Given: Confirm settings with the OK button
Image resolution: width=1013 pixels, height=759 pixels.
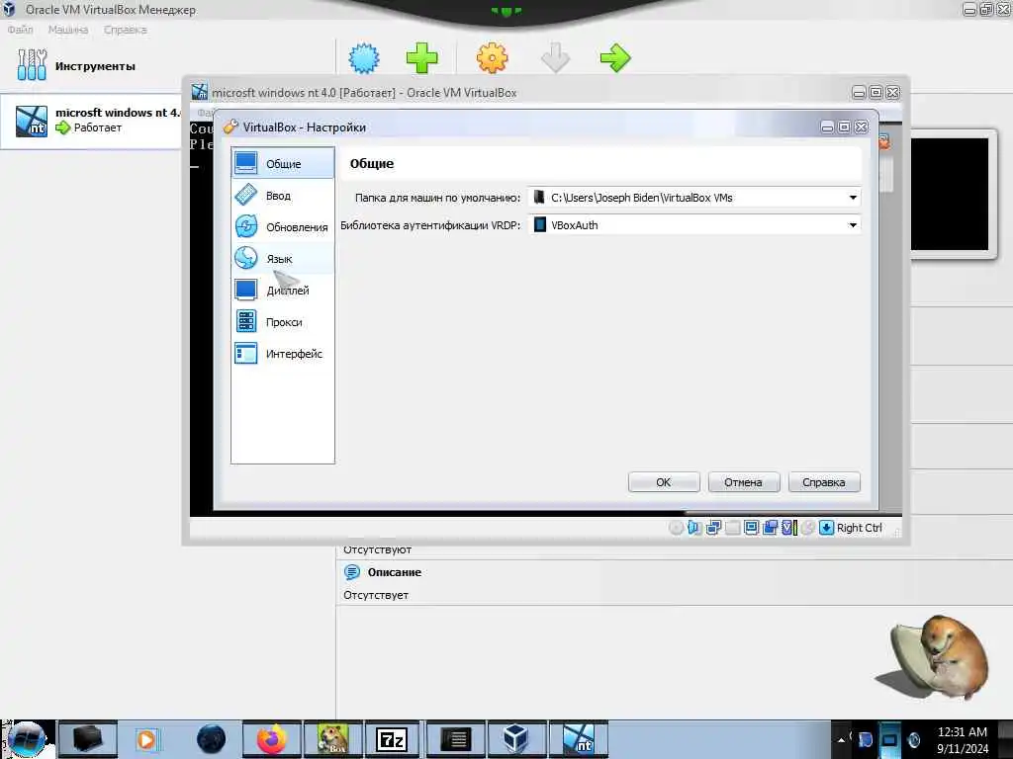Looking at the screenshot, I should pyautogui.click(x=664, y=482).
